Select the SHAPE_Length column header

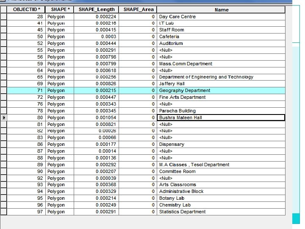96,9
